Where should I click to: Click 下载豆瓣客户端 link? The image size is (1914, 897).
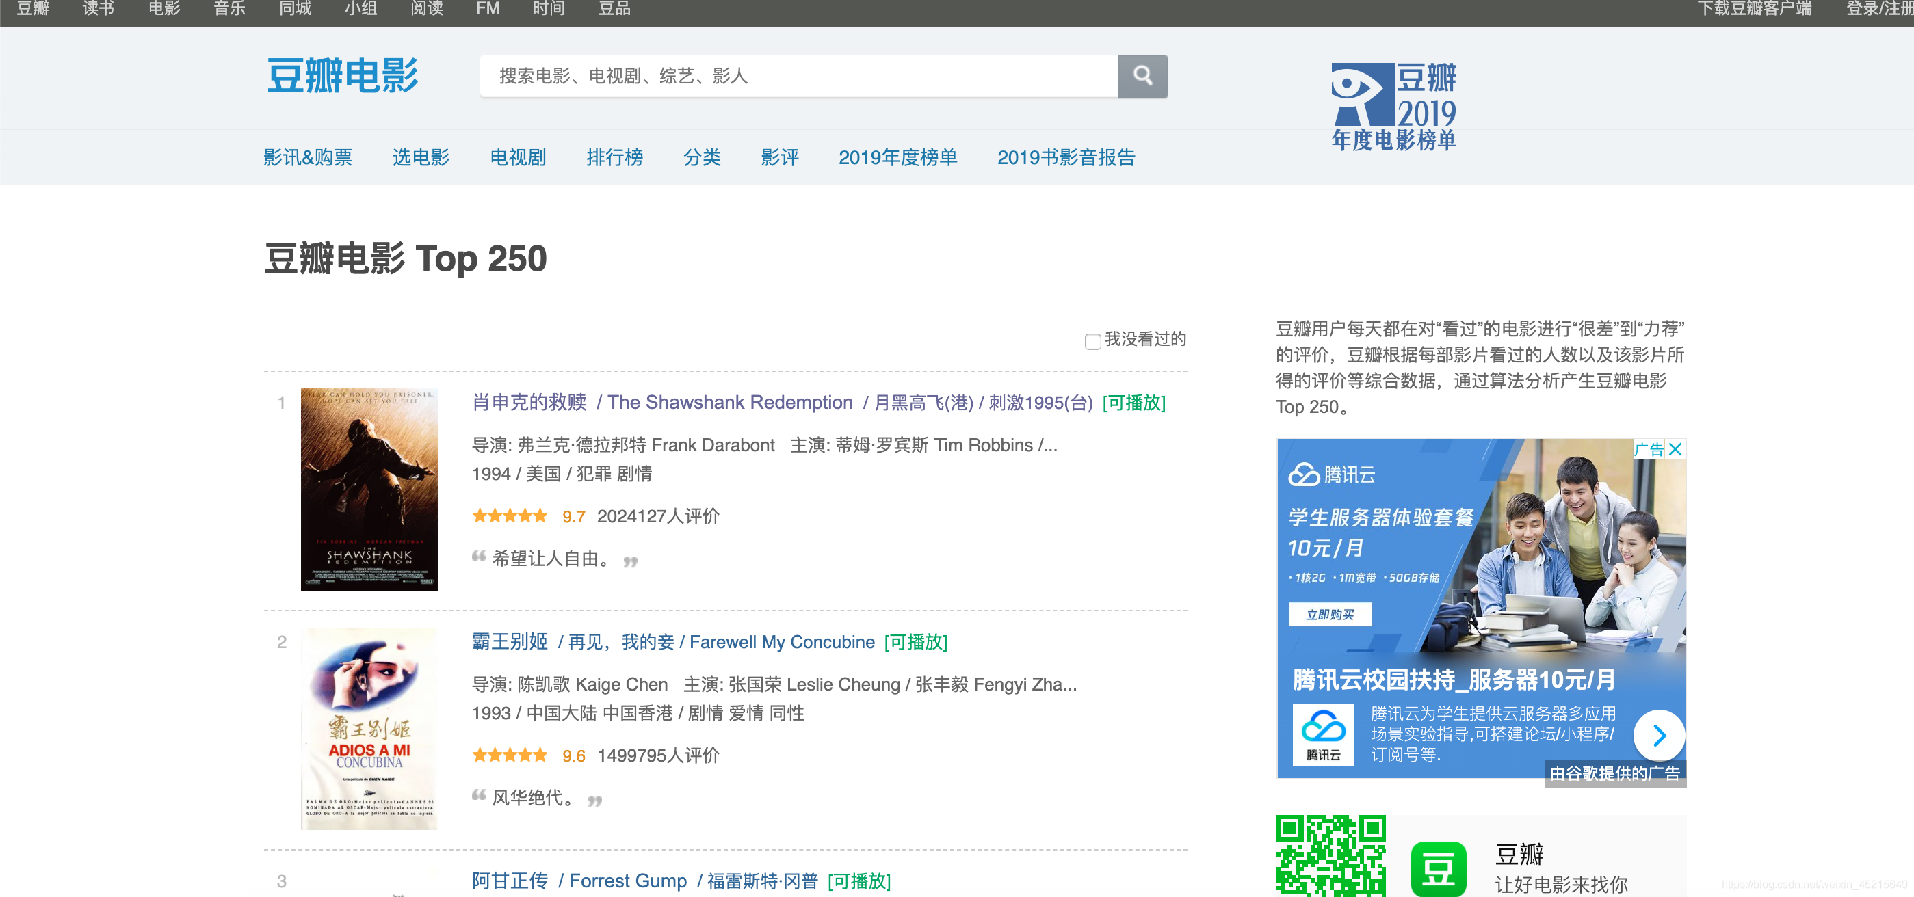[x=1755, y=9]
